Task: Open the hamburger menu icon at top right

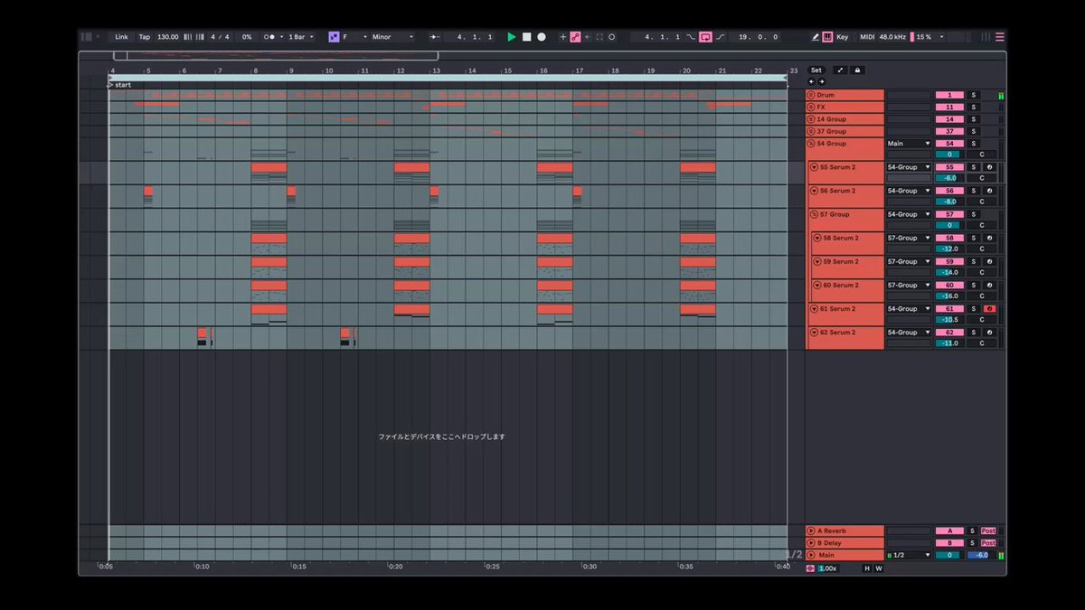Action: (x=999, y=37)
